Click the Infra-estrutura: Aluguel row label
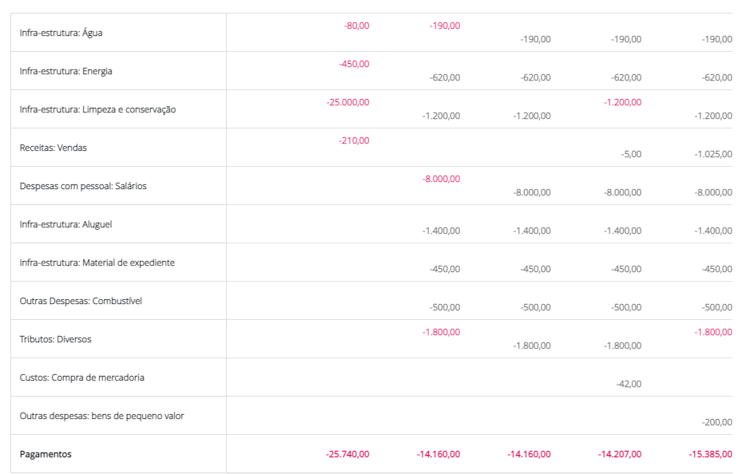This screenshot has width=754, height=474. click(65, 224)
